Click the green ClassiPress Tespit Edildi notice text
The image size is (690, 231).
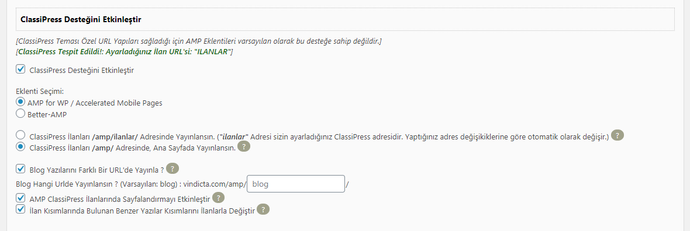pos(124,52)
